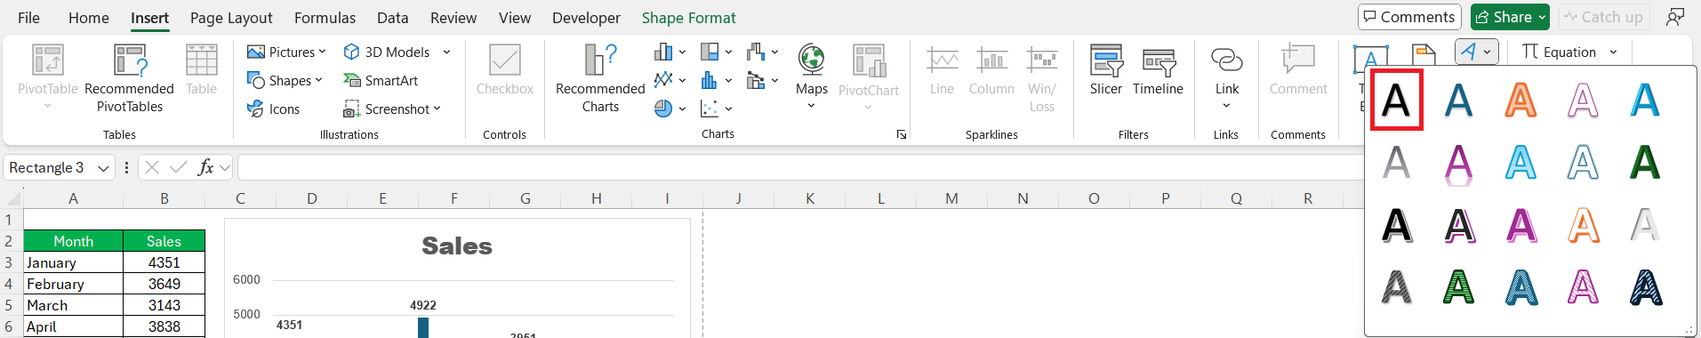This screenshot has width=1701, height=338.
Task: Open Insert Statistic Chart (histogram)
Action: coord(716,80)
